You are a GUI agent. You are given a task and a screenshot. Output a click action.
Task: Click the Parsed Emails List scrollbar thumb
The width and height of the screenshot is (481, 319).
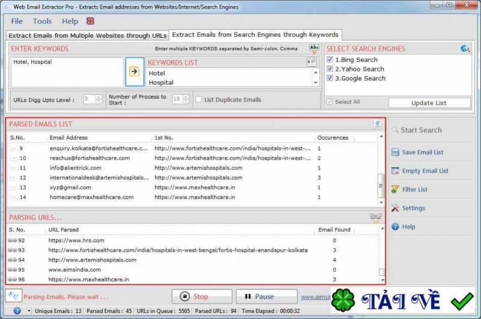[381, 186]
